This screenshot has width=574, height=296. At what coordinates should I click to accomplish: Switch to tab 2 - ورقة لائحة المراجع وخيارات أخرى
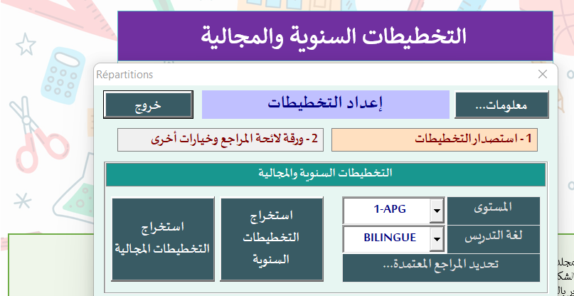point(220,139)
